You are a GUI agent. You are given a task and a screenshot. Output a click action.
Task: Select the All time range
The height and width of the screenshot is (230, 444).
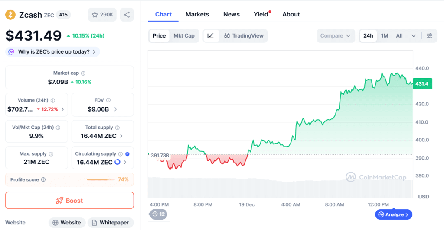click(x=399, y=36)
